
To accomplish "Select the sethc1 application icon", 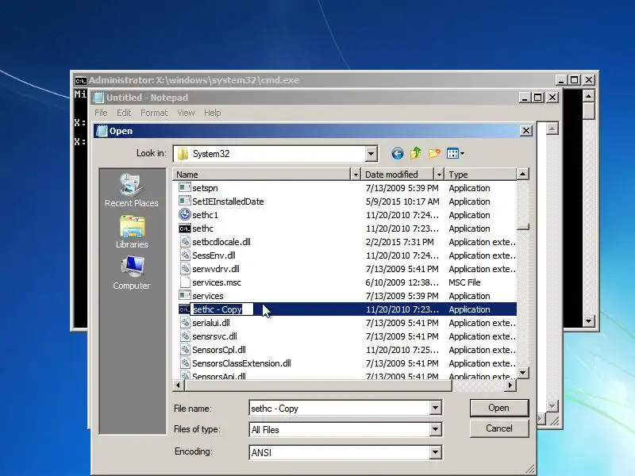I will click(x=185, y=214).
